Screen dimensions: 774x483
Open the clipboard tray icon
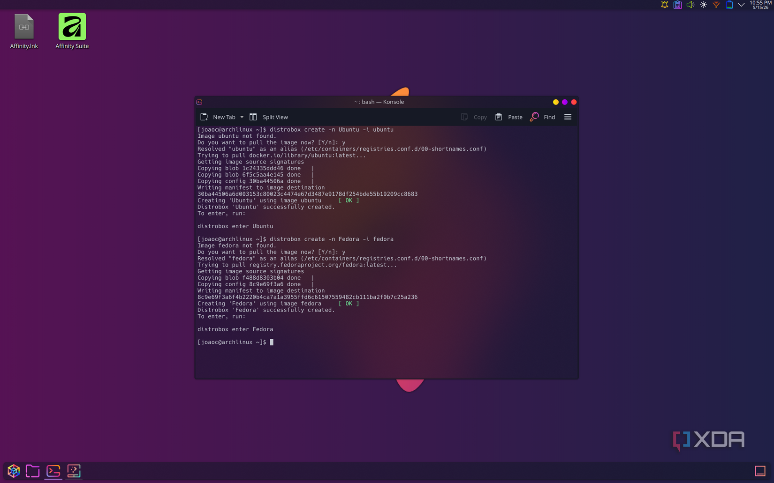click(x=677, y=5)
